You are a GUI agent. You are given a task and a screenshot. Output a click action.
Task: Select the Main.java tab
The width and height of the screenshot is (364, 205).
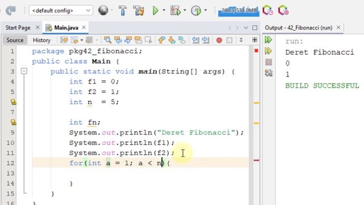point(66,28)
